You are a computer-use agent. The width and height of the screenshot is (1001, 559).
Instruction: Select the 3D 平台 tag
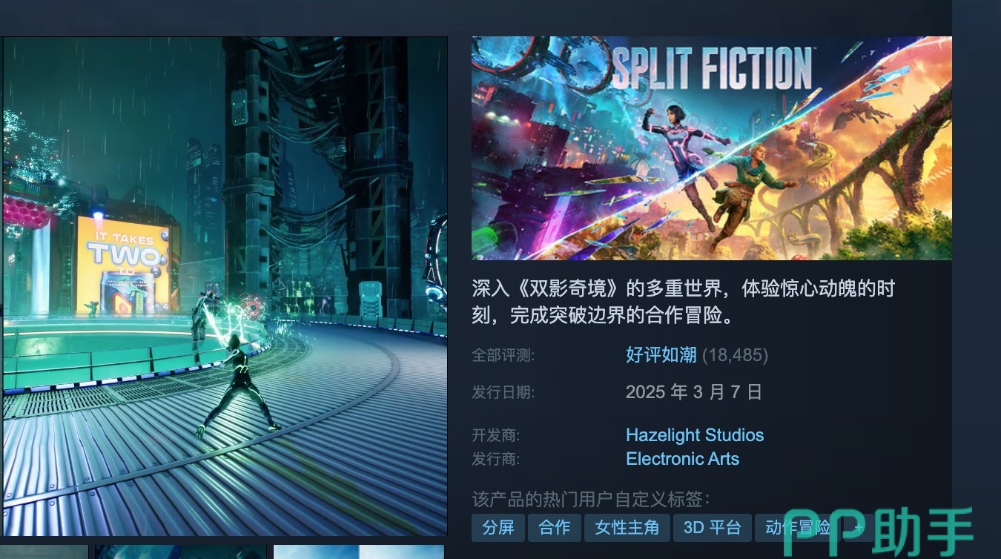[713, 528]
